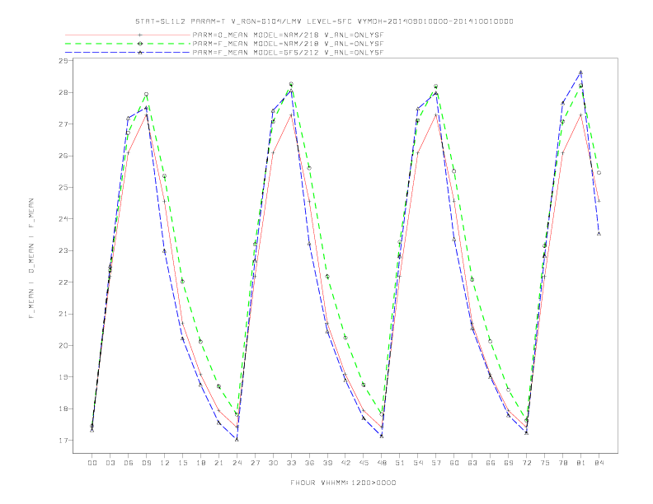Viewport: 653px width, 504px height.
Task: Select legend entry PARM=O_MEAN MODEL=NAM/218
Action: 288,35
